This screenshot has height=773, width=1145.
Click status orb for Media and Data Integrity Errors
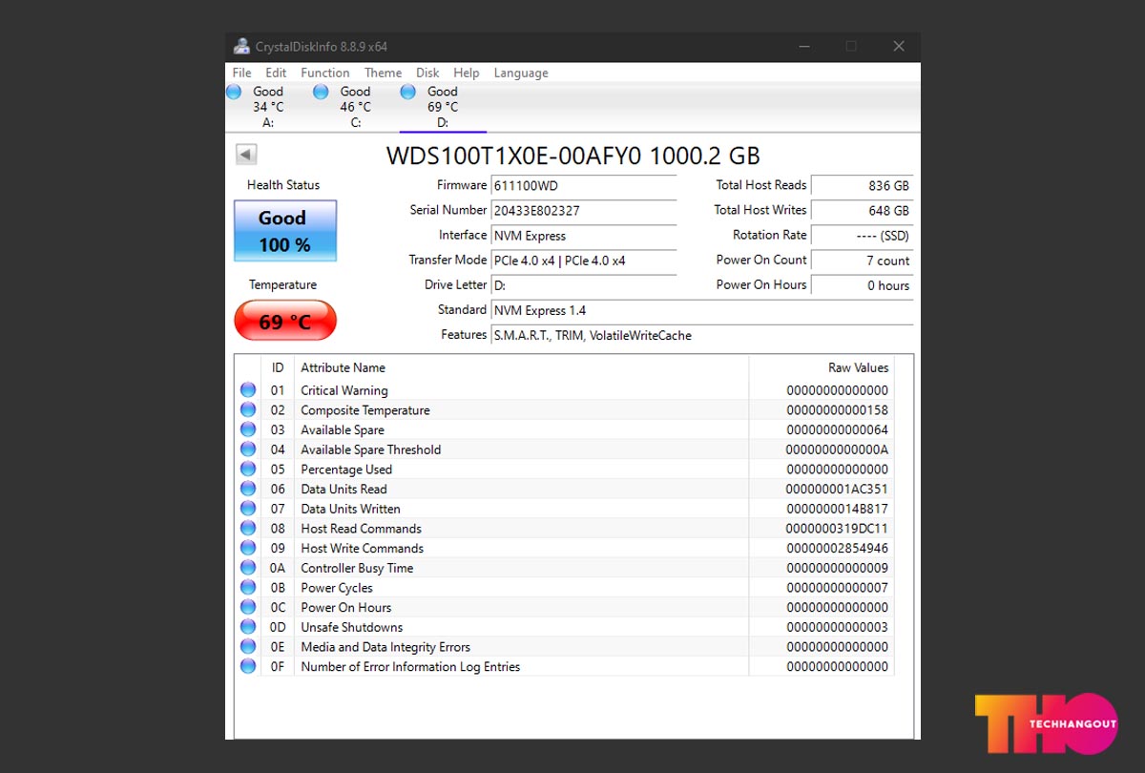[x=248, y=646]
